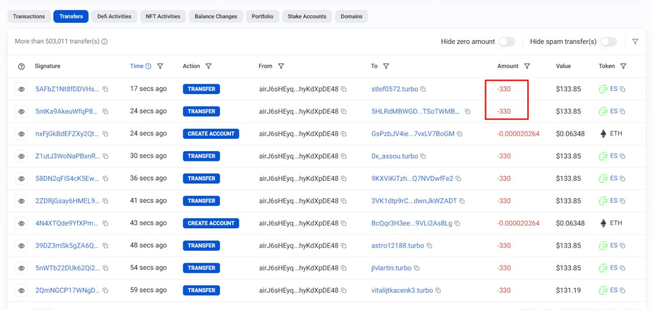Click the $131.19 value cell

(x=568, y=290)
